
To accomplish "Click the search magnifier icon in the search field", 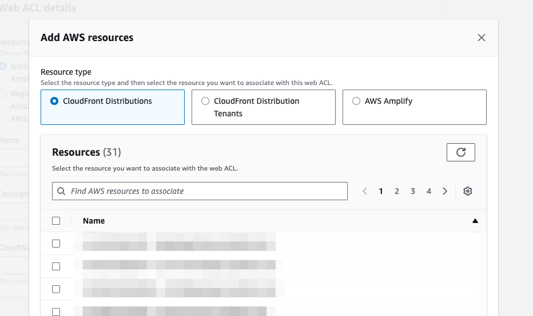I will (61, 191).
